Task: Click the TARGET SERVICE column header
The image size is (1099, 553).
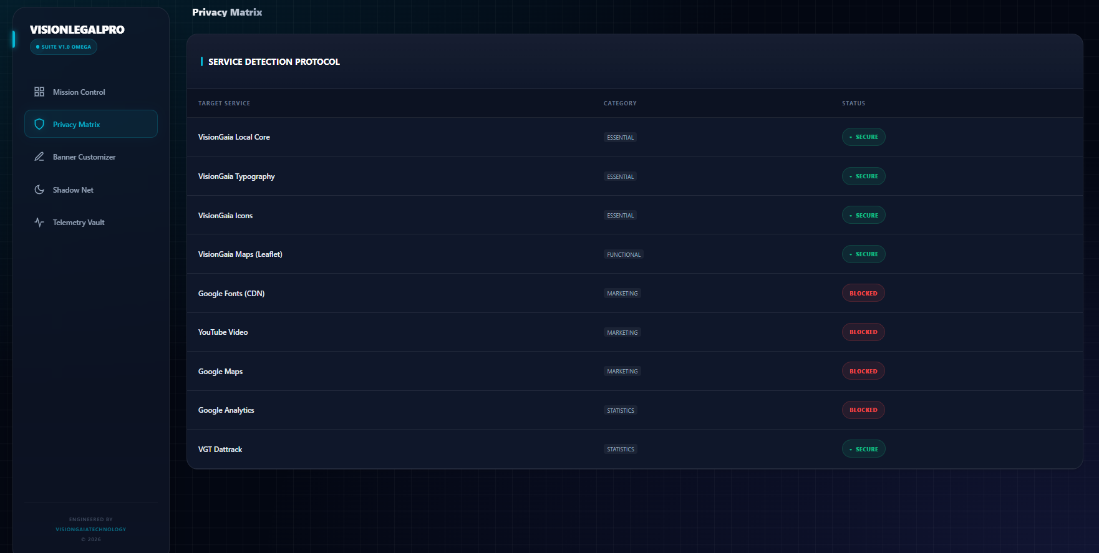Action: (224, 103)
